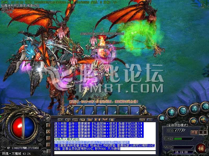Click the OUT button on chat toolbar

tap(142, 120)
